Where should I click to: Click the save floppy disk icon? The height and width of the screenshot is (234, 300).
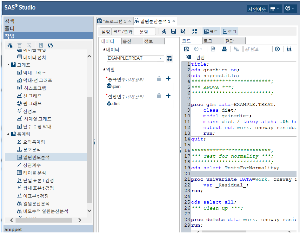tap(173, 31)
